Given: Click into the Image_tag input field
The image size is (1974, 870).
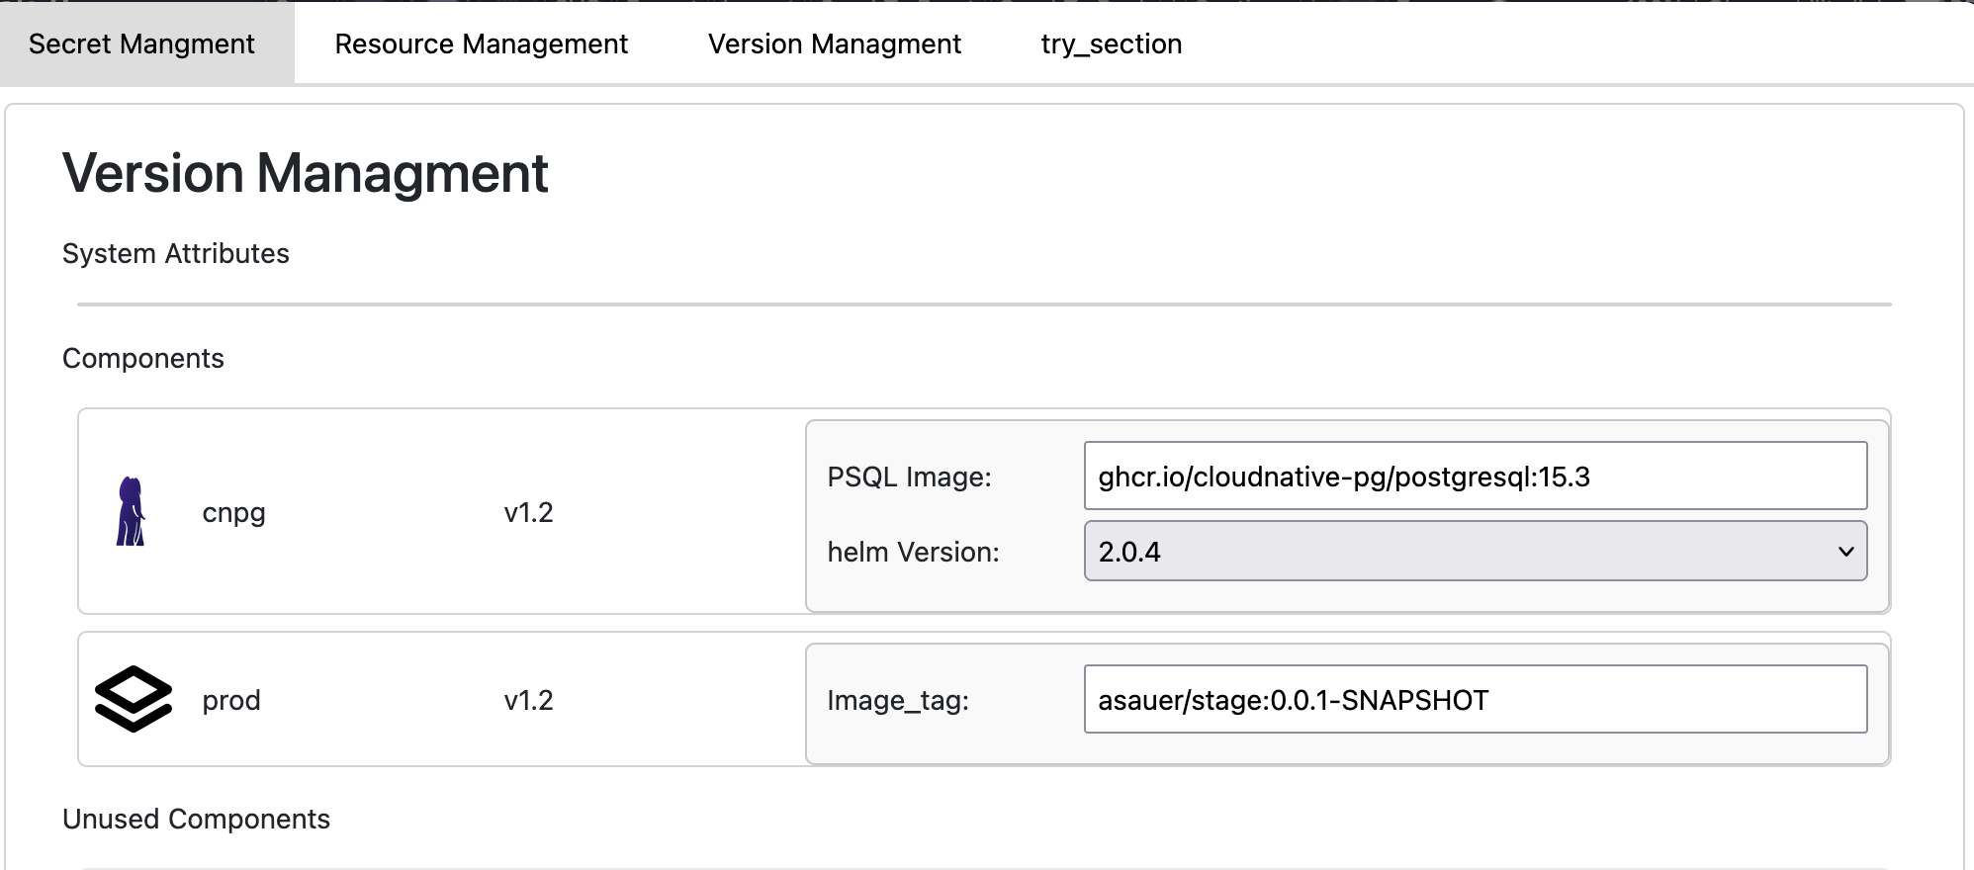Looking at the screenshot, I should tap(1475, 700).
